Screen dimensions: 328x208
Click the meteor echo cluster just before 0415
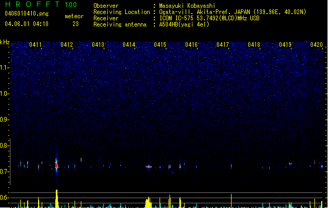click(x=149, y=166)
